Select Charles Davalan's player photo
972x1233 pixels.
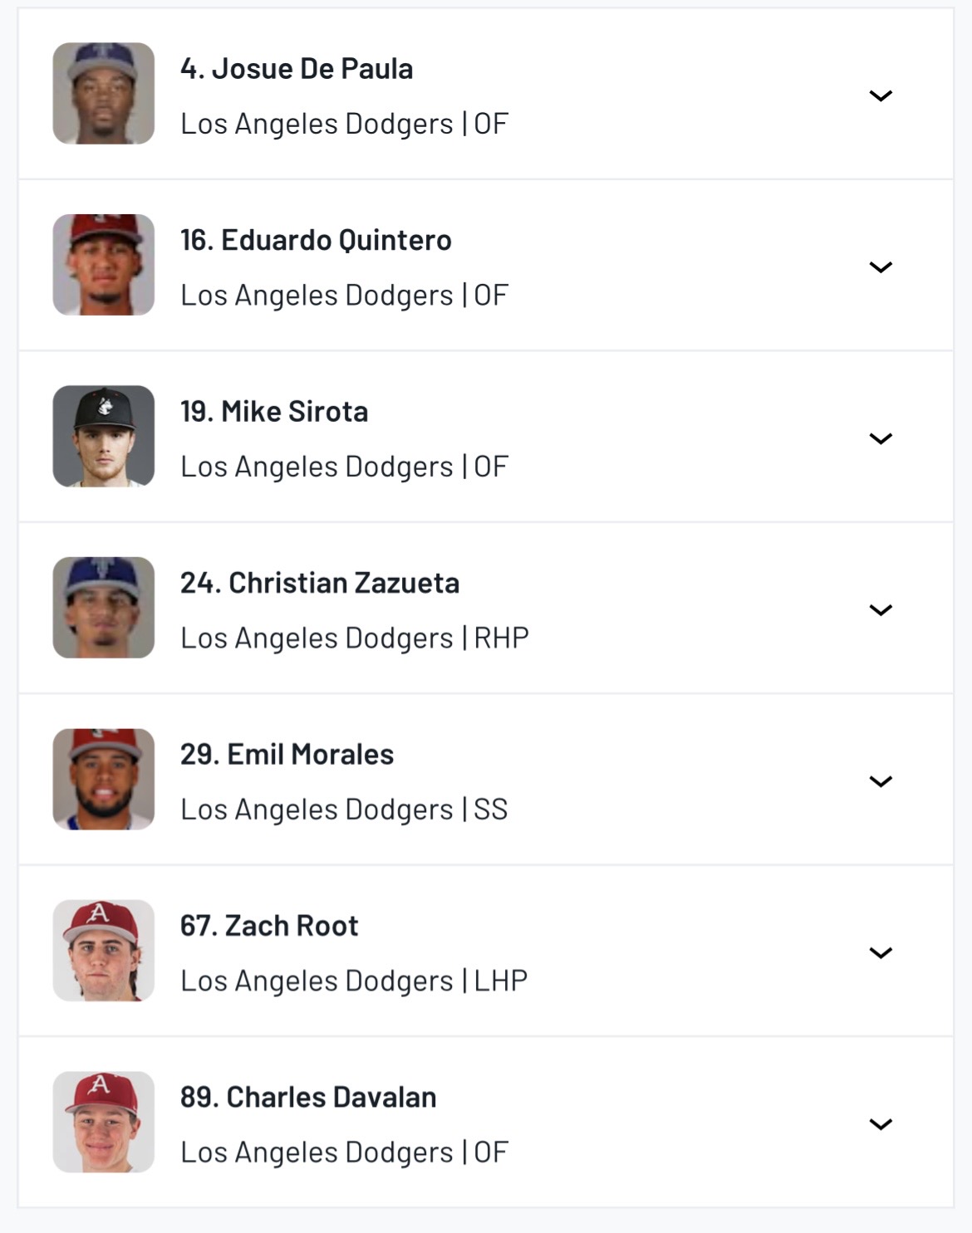point(104,1123)
